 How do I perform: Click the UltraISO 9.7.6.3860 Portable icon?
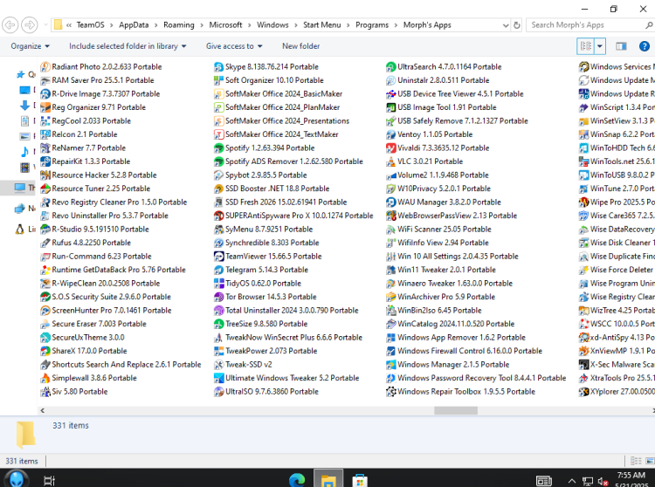pyautogui.click(x=218, y=392)
